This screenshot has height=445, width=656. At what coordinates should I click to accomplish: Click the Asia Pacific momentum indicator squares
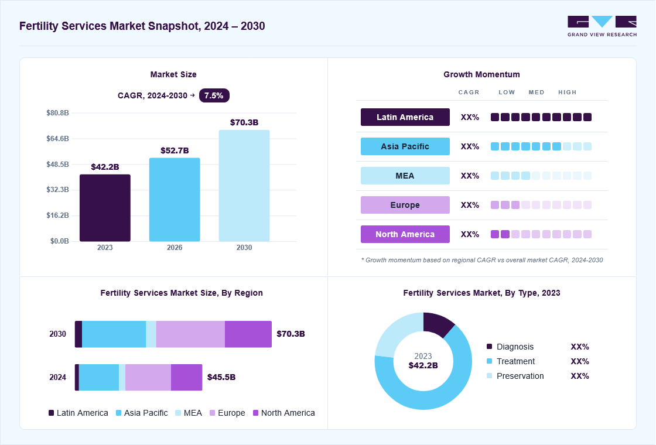(x=541, y=146)
